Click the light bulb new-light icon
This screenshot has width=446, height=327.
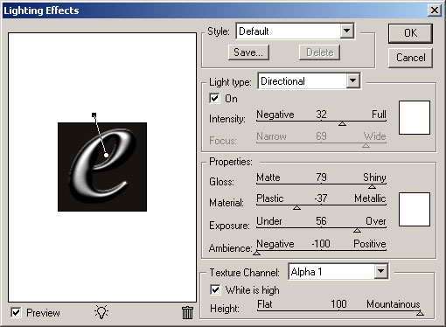[101, 312]
